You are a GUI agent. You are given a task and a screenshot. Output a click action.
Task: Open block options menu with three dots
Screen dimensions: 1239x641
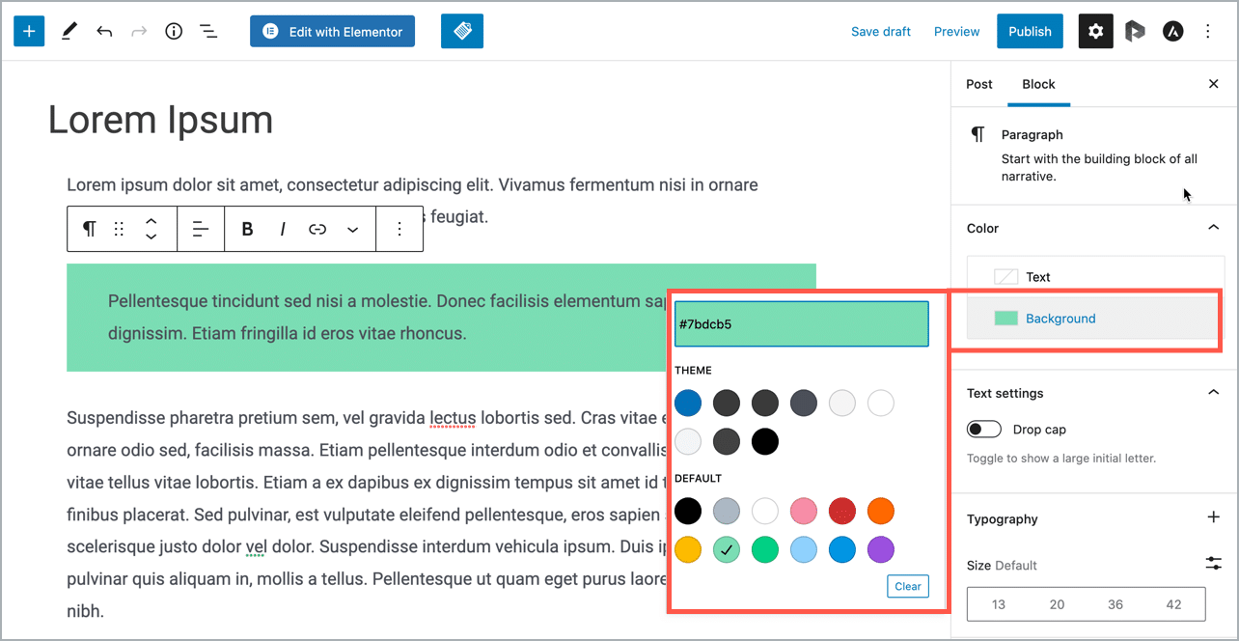[399, 229]
